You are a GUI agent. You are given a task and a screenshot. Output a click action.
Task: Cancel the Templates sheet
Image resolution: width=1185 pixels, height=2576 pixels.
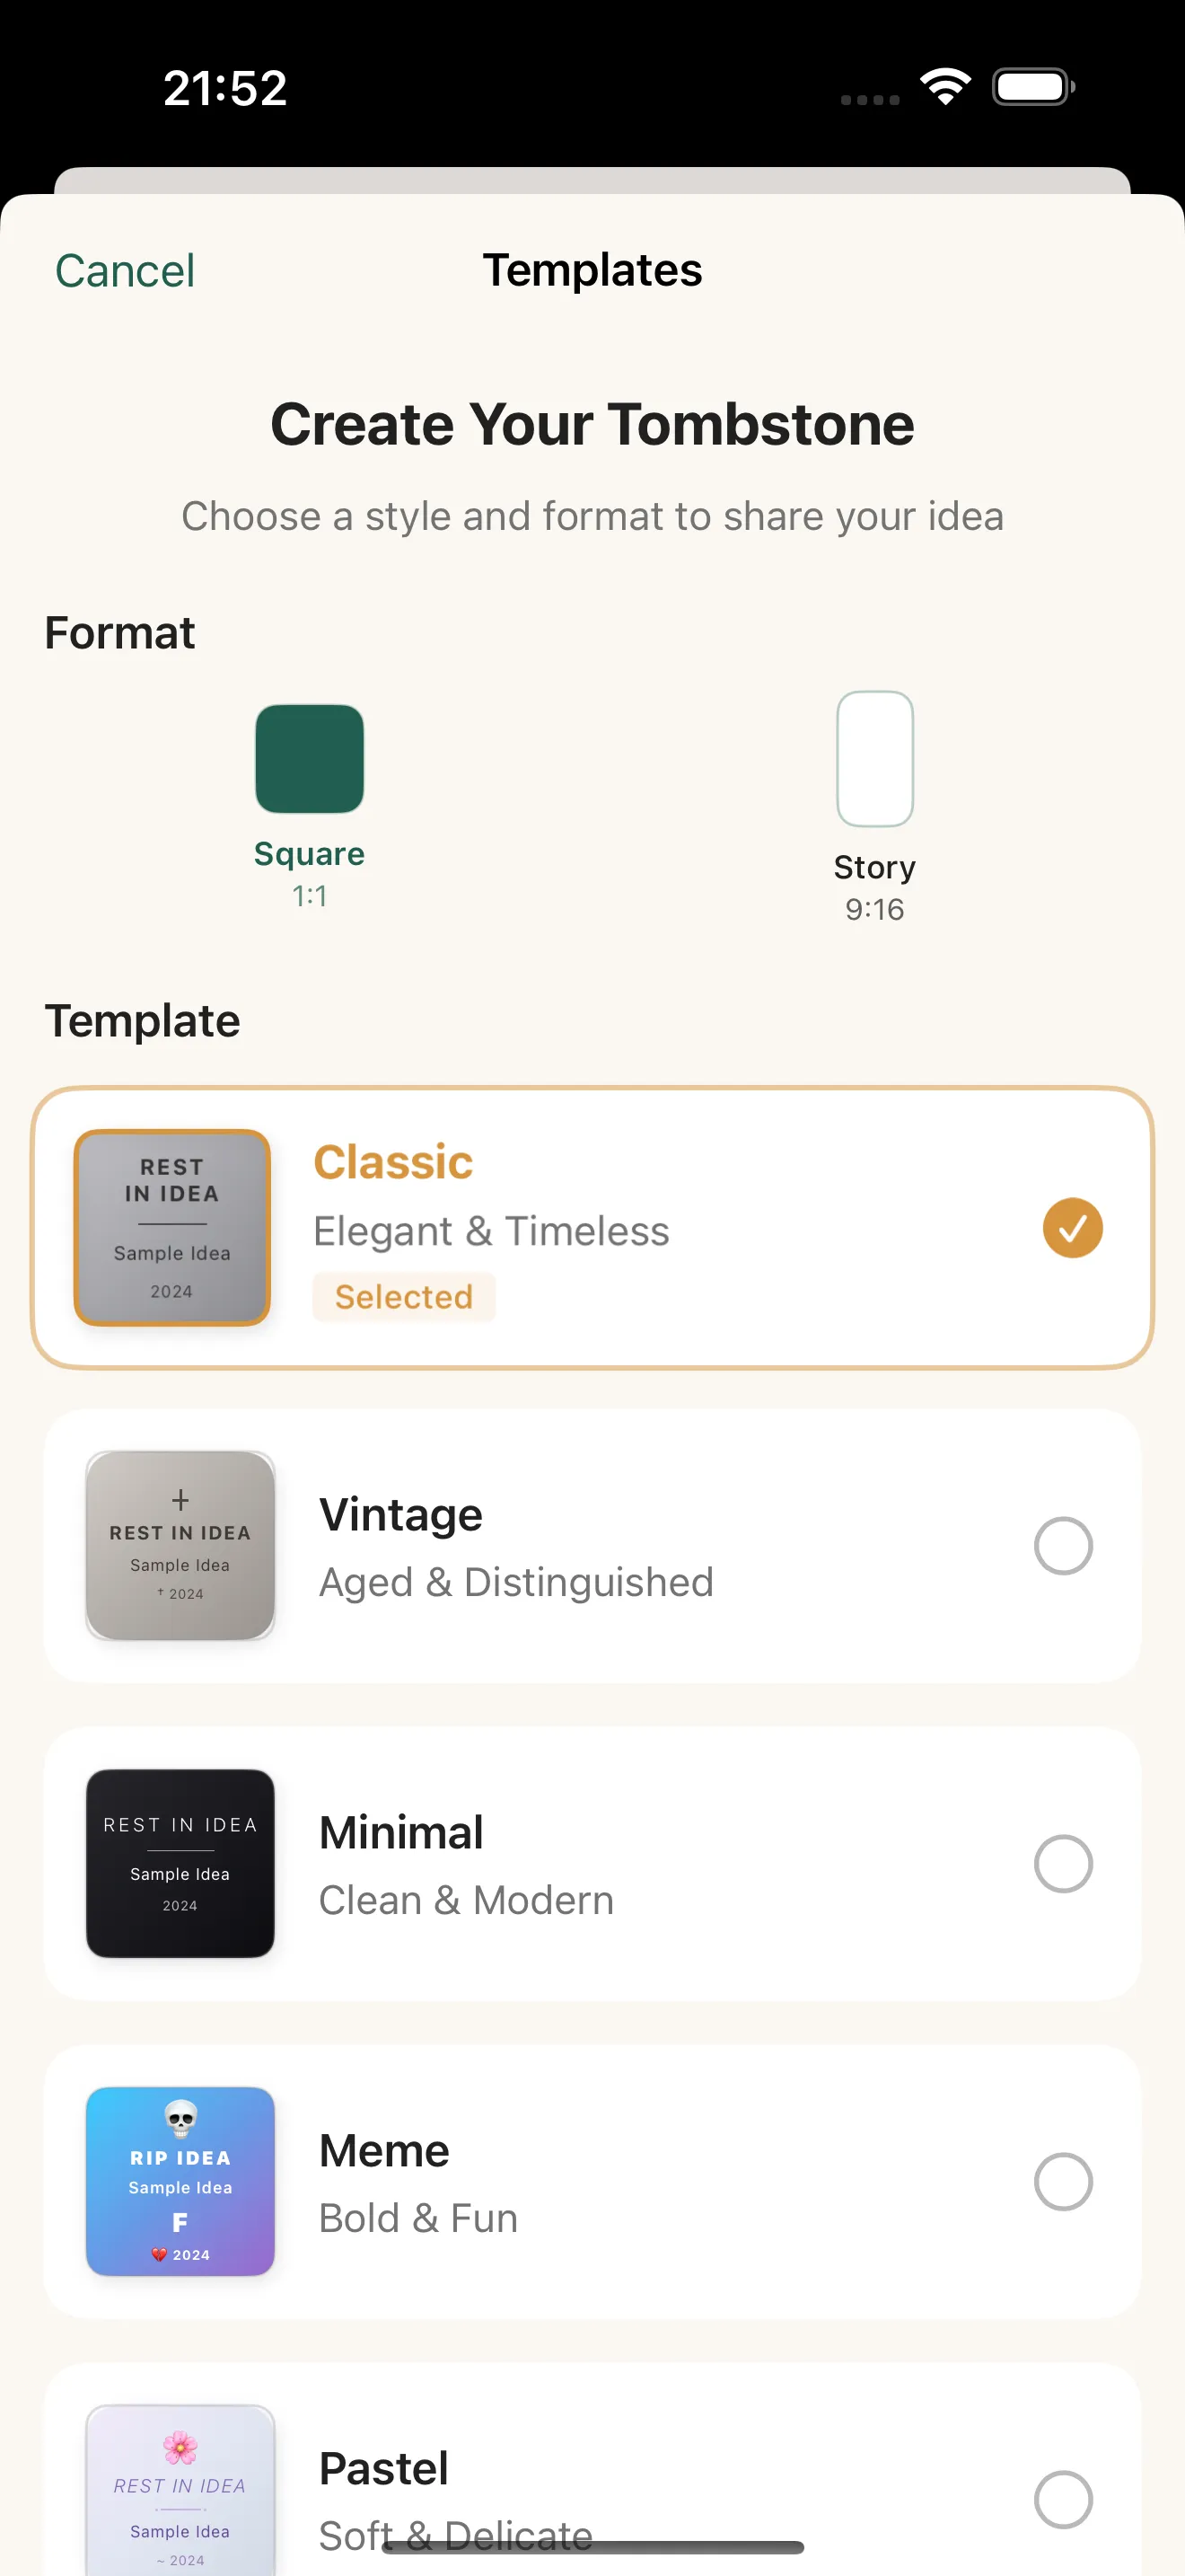coord(125,271)
